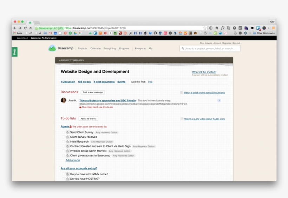Check Do you have a DOMAIN name?
The image size is (288, 198).
click(63, 174)
